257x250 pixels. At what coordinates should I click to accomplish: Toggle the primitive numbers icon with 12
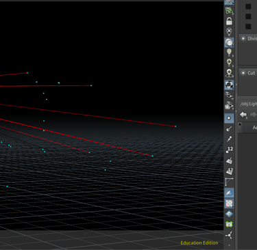[x=229, y=171]
